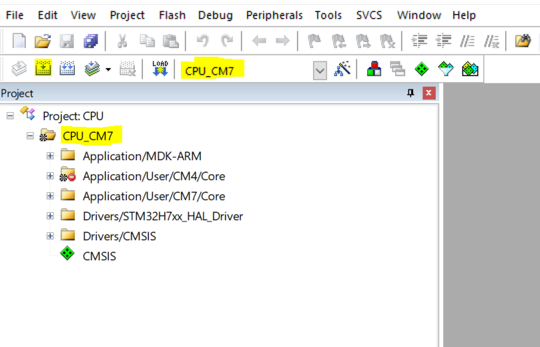Click the target combo box dropdown arrow
540x347 pixels.
[x=320, y=71]
